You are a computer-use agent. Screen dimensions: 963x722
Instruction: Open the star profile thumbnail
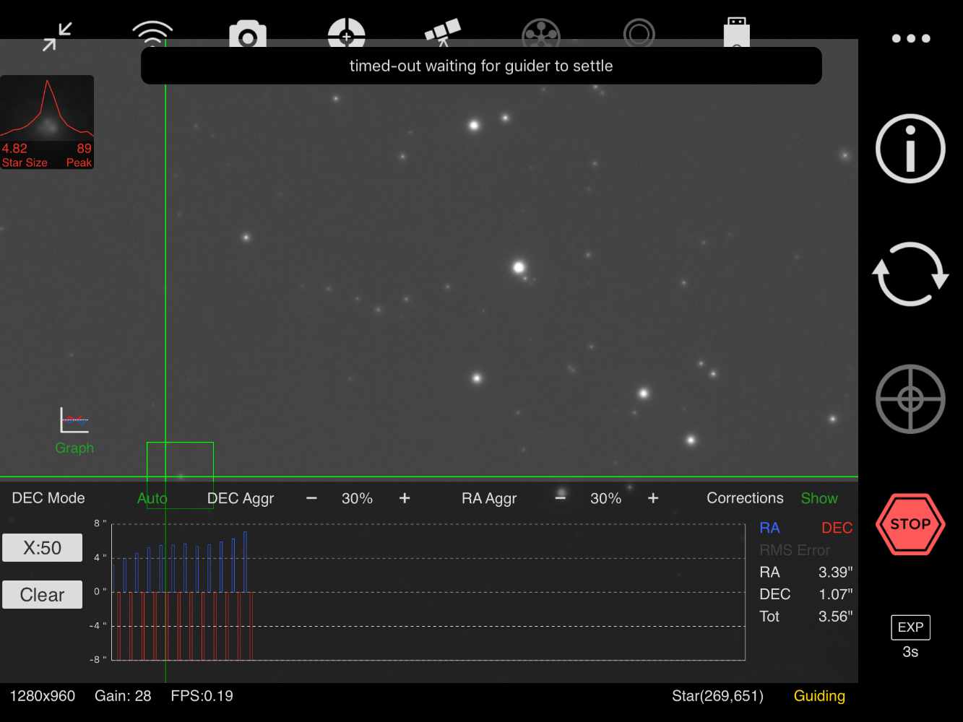[x=47, y=122]
